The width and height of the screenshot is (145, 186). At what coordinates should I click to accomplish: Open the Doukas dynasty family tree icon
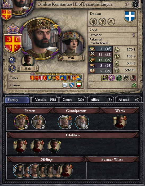click(102, 22)
